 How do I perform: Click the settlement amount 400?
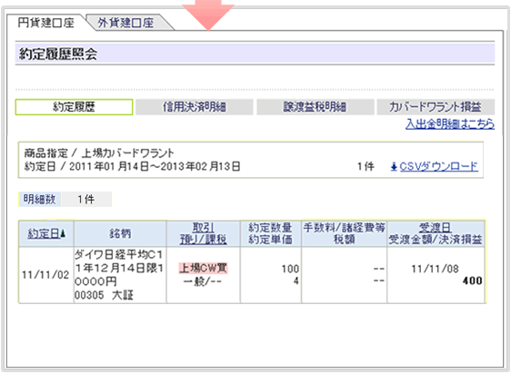pyautogui.click(x=472, y=280)
